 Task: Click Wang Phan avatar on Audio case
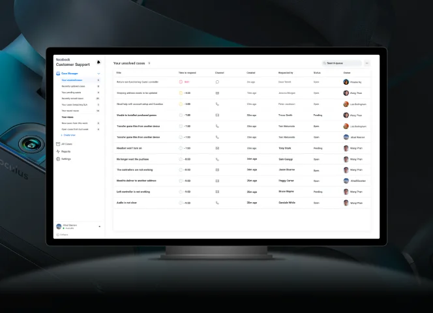click(x=346, y=203)
